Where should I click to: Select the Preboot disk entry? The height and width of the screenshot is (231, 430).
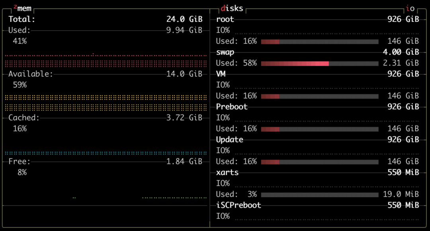(232, 107)
